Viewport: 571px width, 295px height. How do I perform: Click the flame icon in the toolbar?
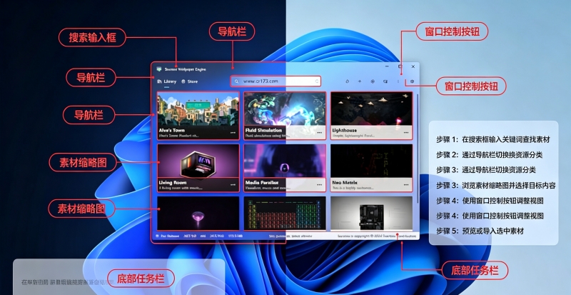347,81
